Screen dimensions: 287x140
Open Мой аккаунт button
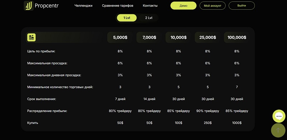212,6
